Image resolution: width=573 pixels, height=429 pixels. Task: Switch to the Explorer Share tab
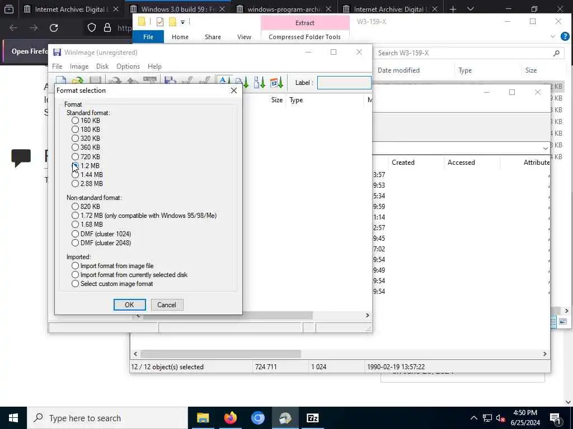[213, 37]
